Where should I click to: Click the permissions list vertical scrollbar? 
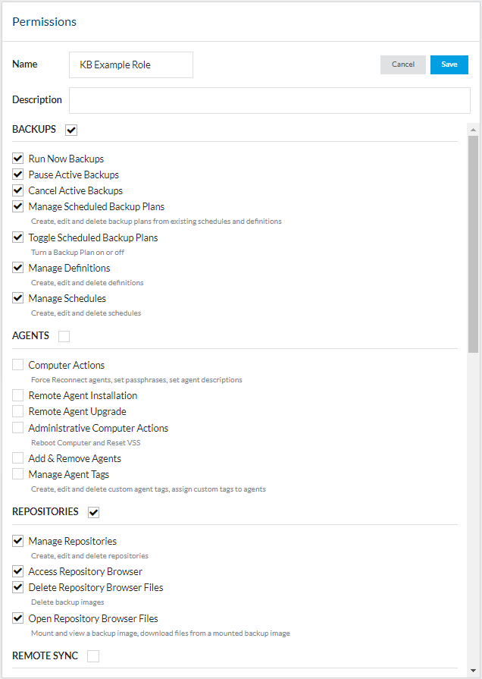(473, 243)
